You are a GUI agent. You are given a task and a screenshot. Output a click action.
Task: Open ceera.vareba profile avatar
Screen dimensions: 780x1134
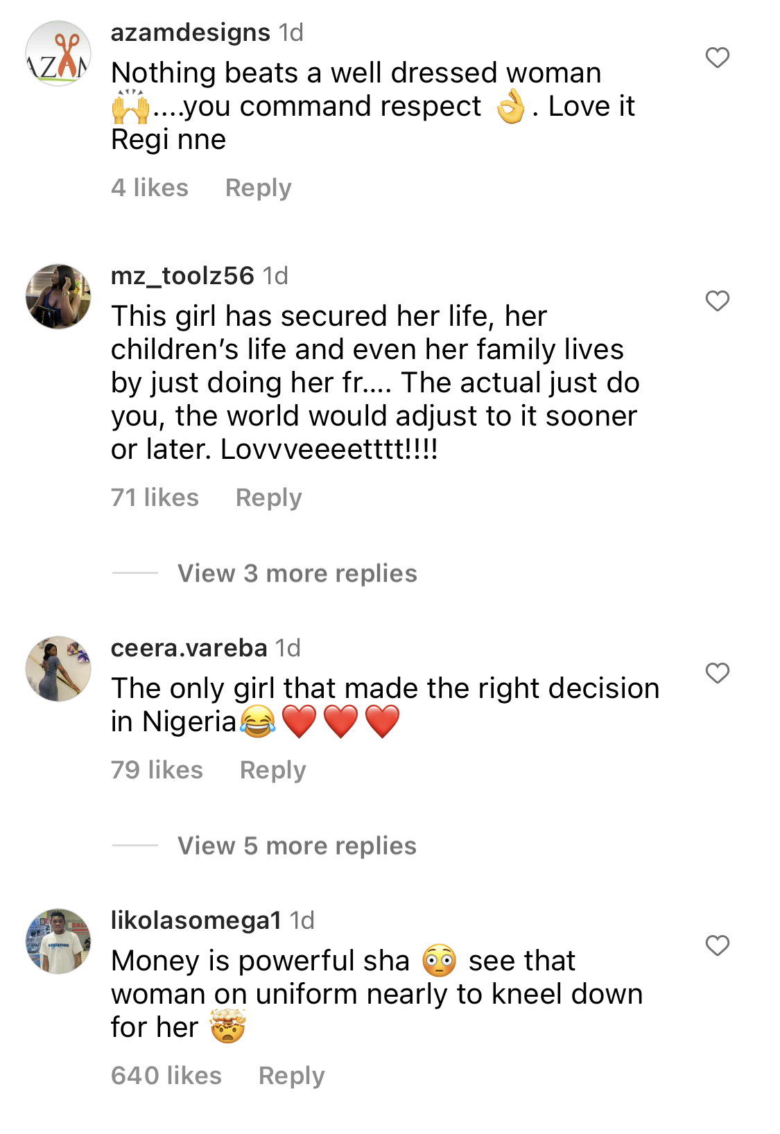pyautogui.click(x=58, y=669)
